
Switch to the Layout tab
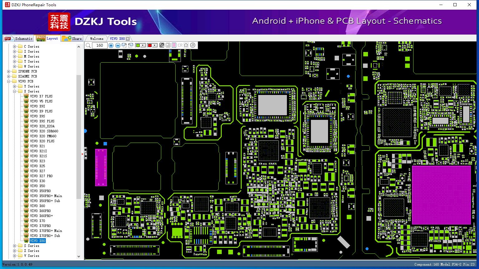[x=47, y=38]
